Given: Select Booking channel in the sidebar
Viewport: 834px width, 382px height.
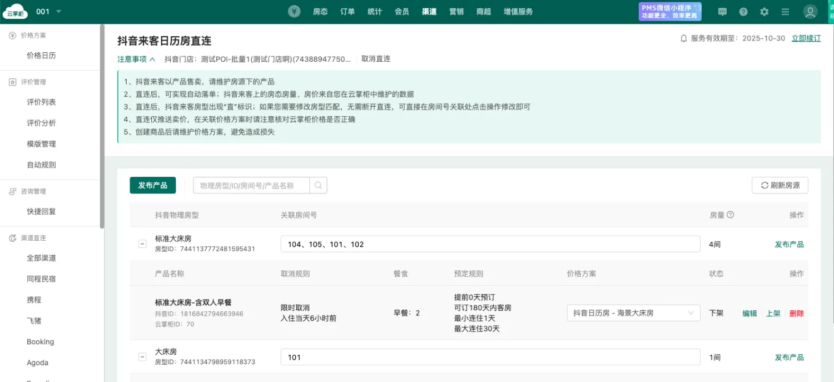Looking at the screenshot, I should [41, 342].
